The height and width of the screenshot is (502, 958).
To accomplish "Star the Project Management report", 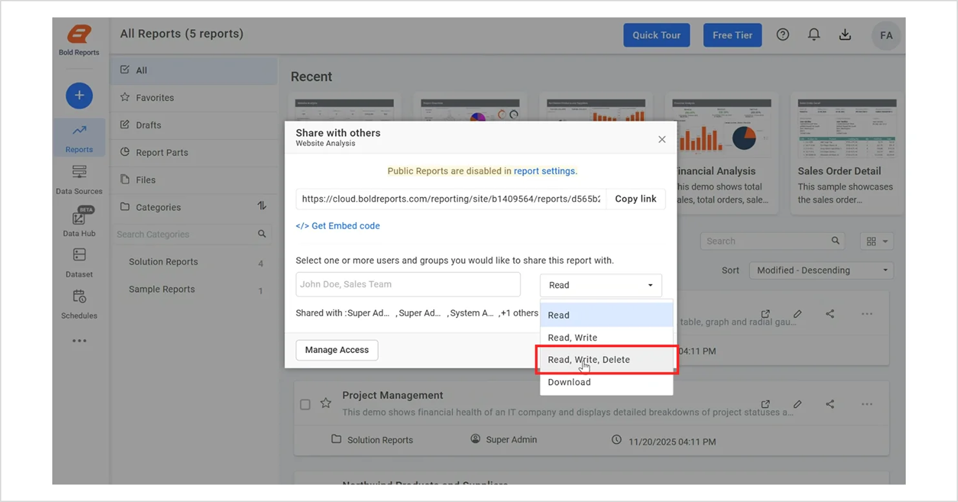I will pyautogui.click(x=326, y=403).
